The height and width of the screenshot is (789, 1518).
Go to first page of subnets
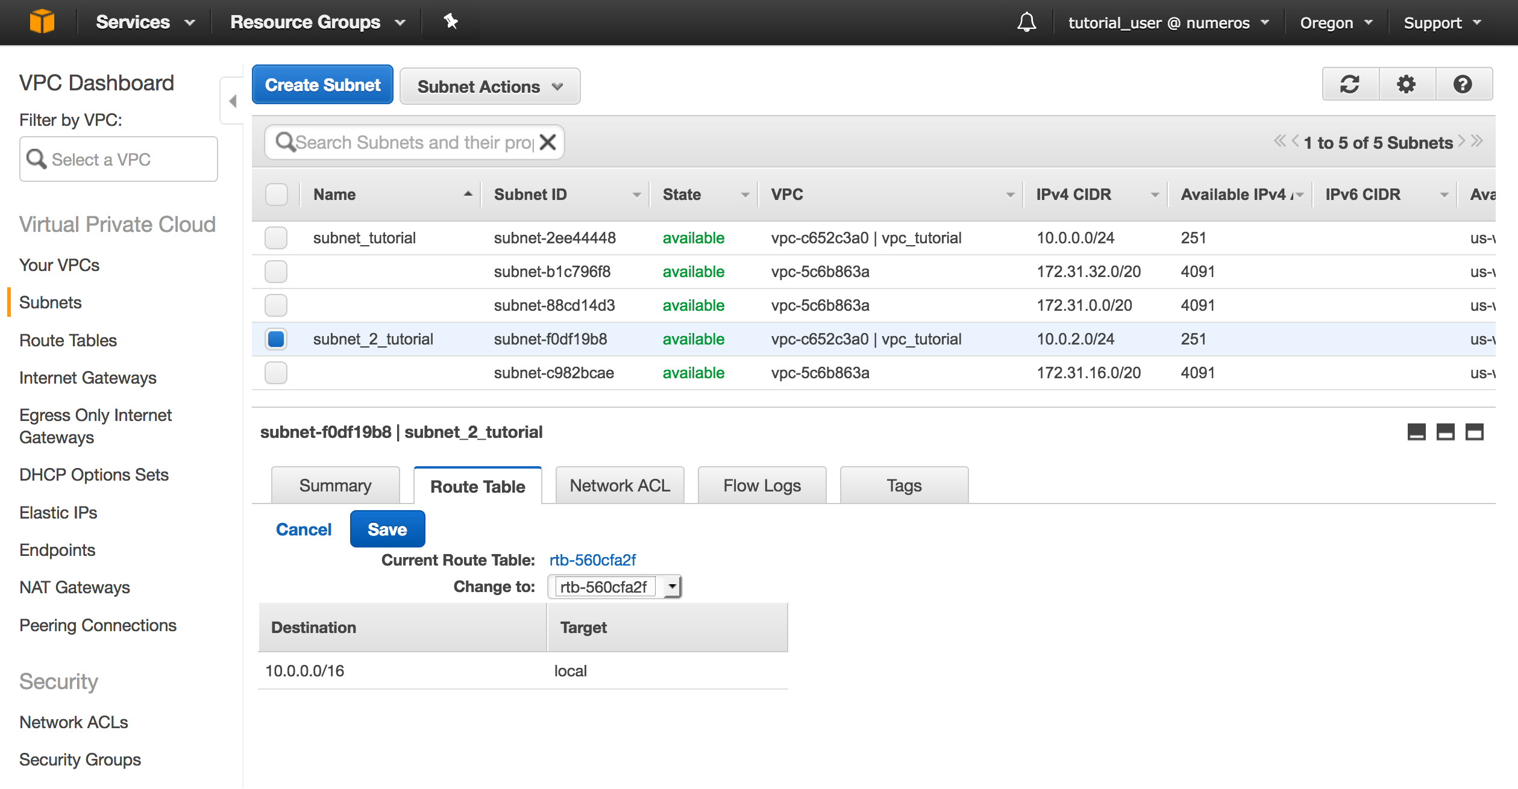click(1279, 142)
